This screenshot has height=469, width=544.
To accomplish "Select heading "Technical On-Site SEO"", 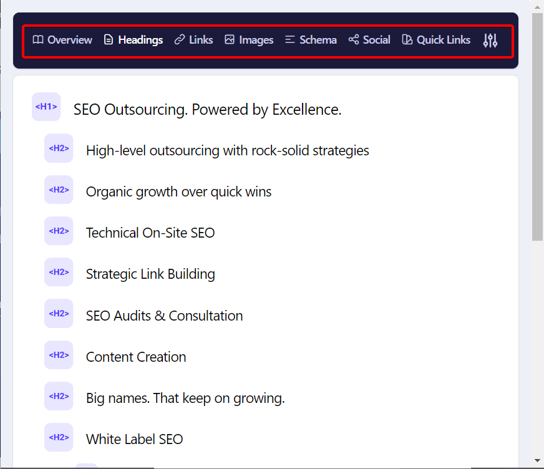I will (x=150, y=233).
